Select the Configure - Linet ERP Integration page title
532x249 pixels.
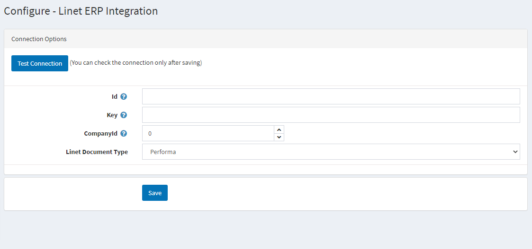(81, 11)
